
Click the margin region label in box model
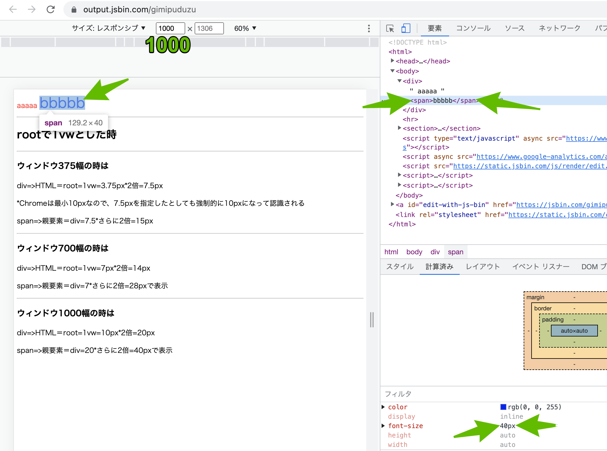pyautogui.click(x=535, y=297)
